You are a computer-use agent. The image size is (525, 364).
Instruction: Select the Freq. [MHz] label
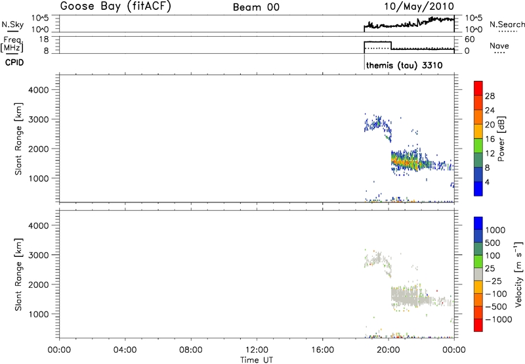[x=12, y=45]
